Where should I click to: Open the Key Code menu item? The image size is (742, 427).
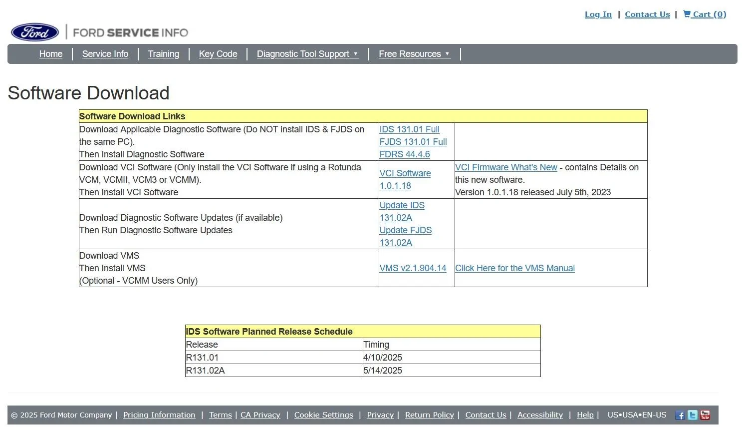coord(218,54)
